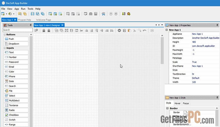Select the Switch input tool

pyautogui.click(x=16, y=120)
